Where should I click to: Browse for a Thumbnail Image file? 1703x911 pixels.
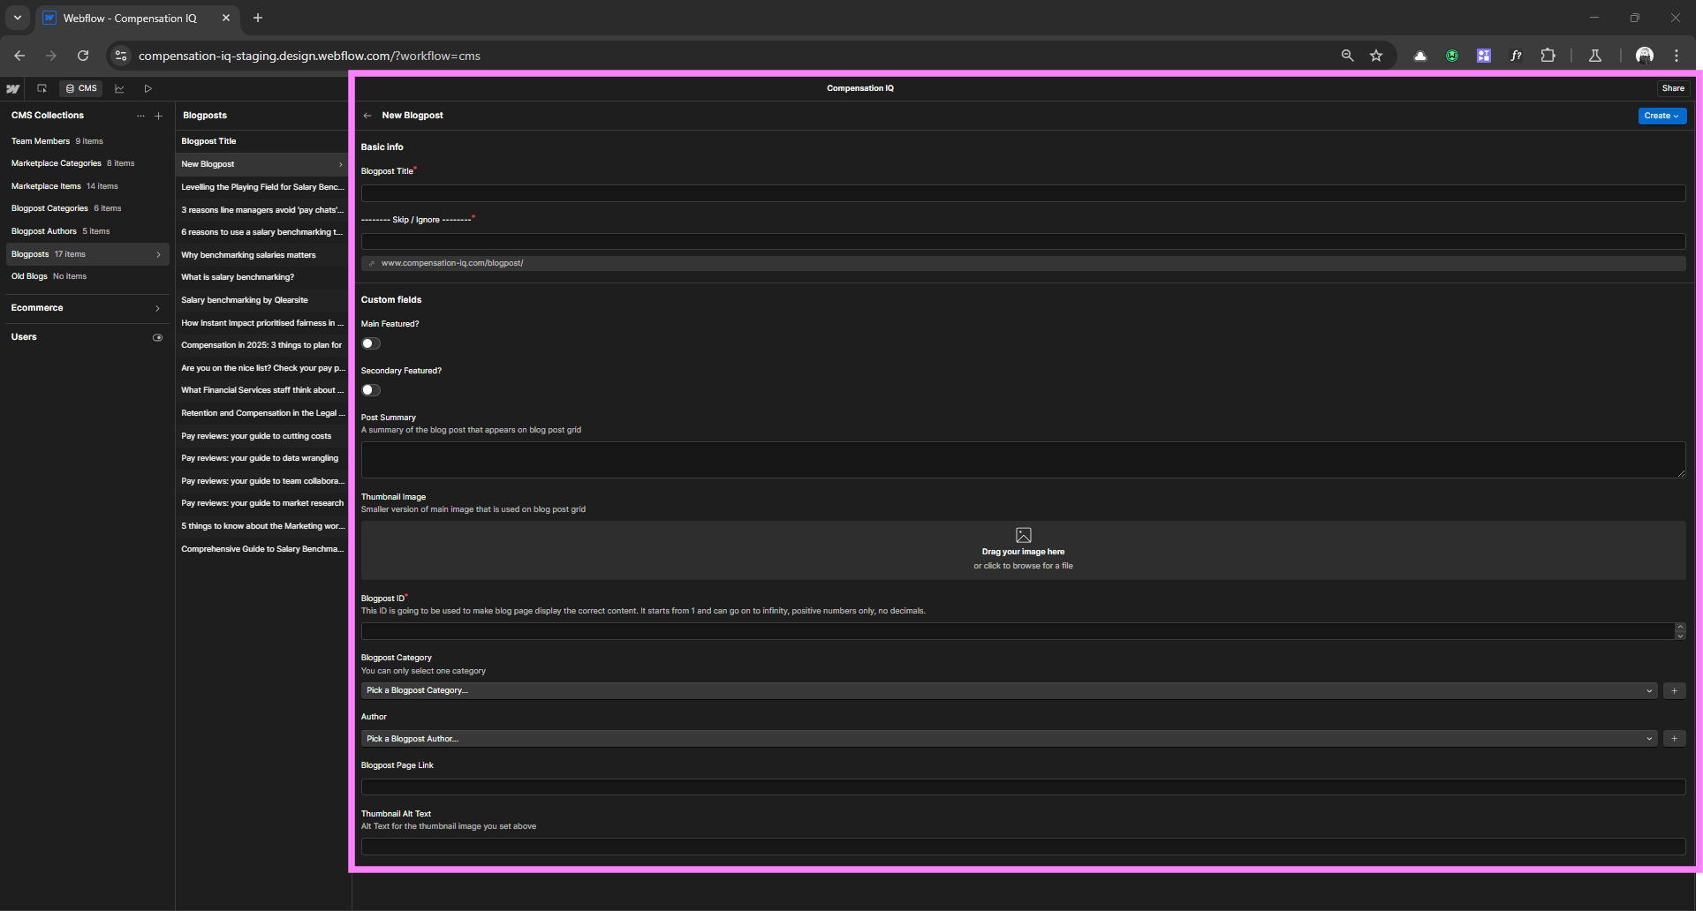(1023, 550)
